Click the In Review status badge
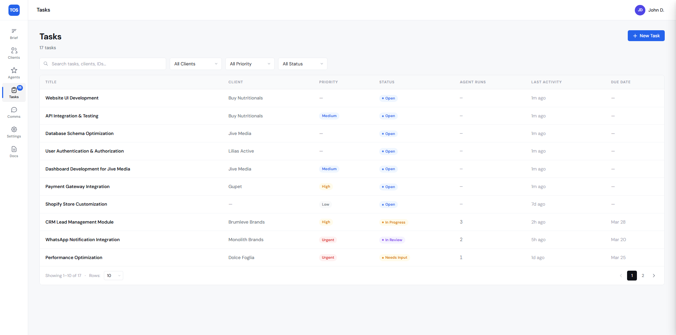Screen dimensions: 676x335 point(392,240)
